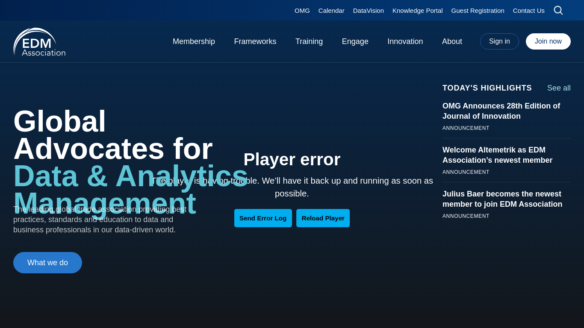Open the Membership menu
The width and height of the screenshot is (584, 328).
click(x=194, y=41)
